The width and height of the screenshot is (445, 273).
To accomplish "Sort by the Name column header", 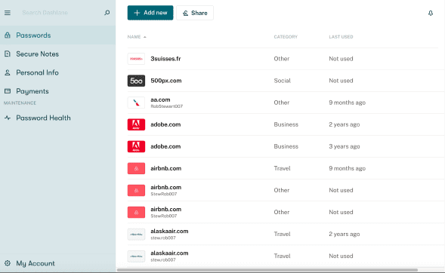I will (x=134, y=37).
